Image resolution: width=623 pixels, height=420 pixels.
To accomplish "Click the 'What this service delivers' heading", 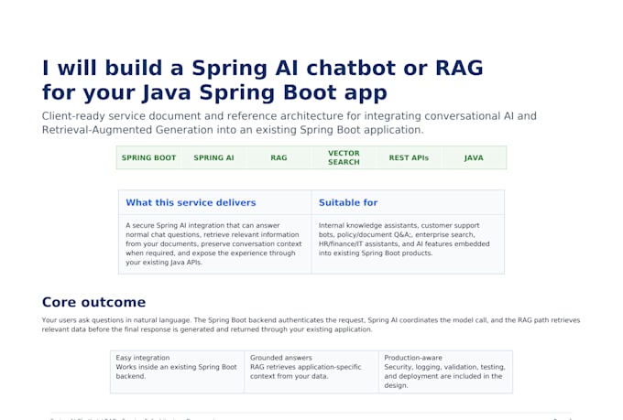I will point(191,202).
